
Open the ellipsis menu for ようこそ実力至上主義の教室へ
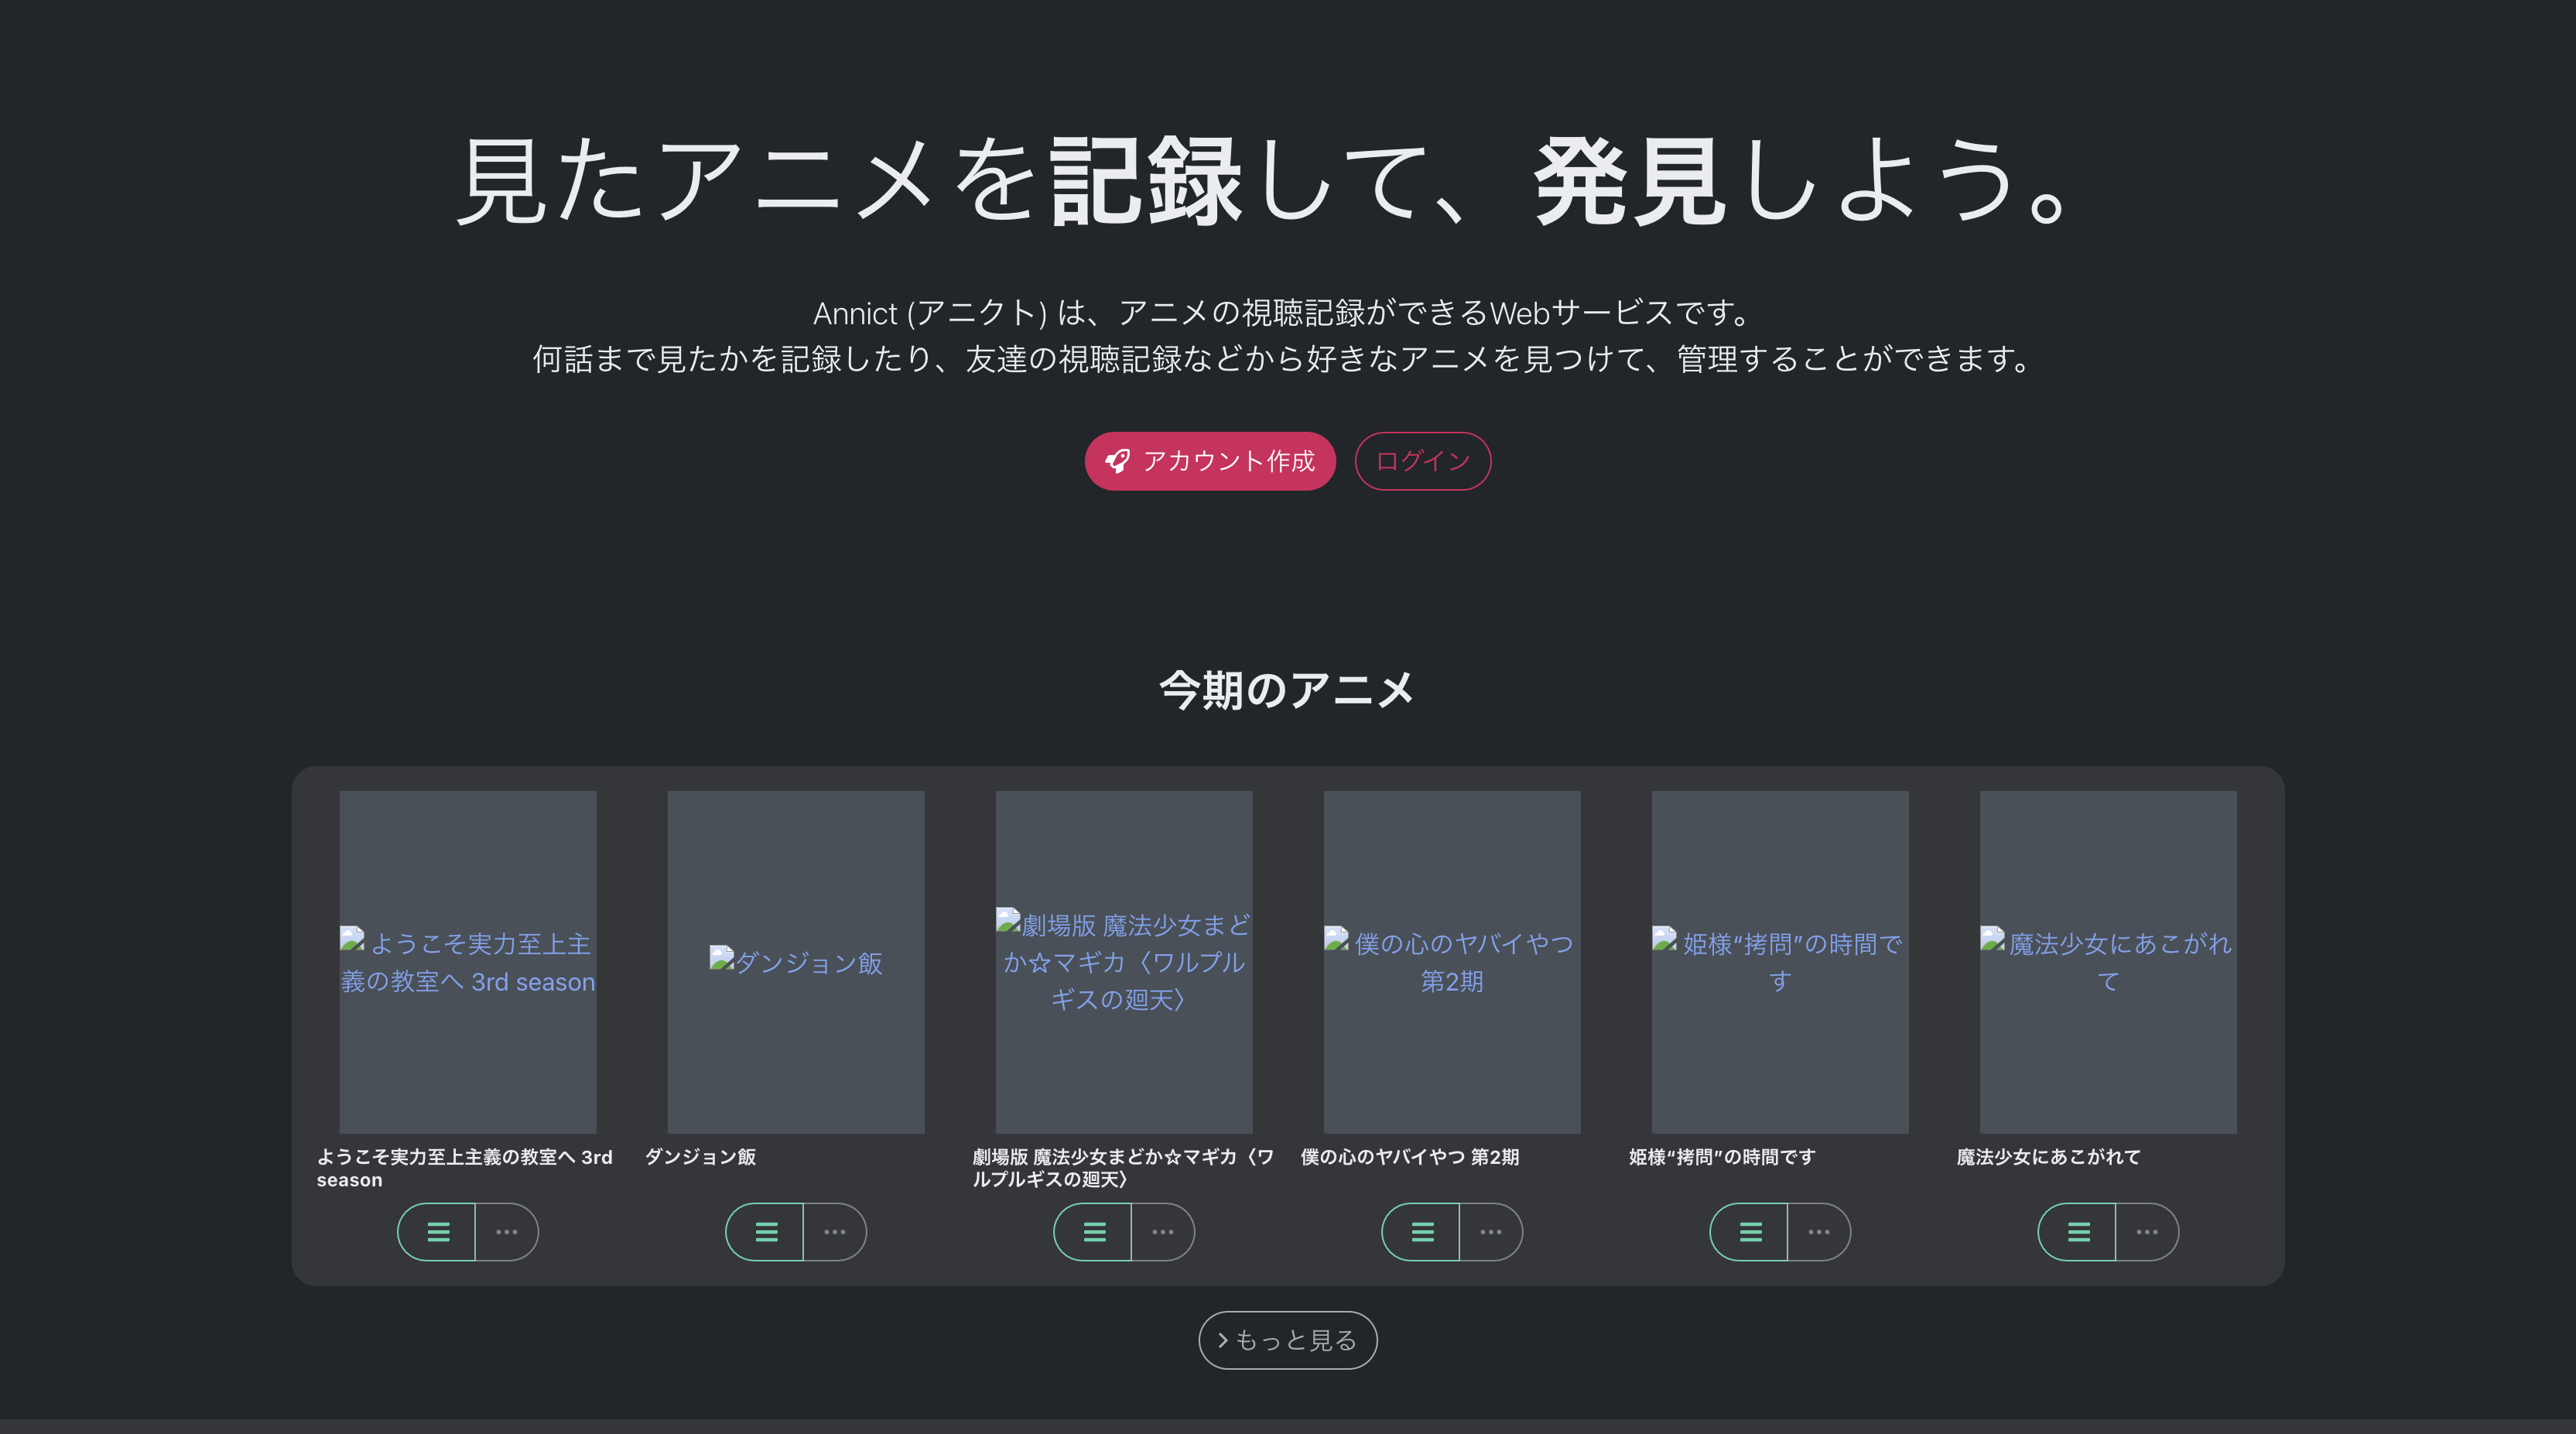coord(505,1232)
